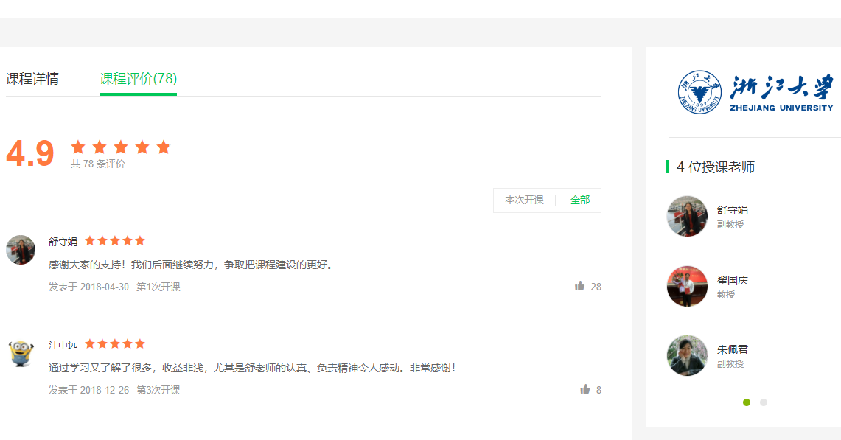841x440 pixels.
Task: Open teacher 翟国庆's profile photo
Action: pyautogui.click(x=687, y=286)
